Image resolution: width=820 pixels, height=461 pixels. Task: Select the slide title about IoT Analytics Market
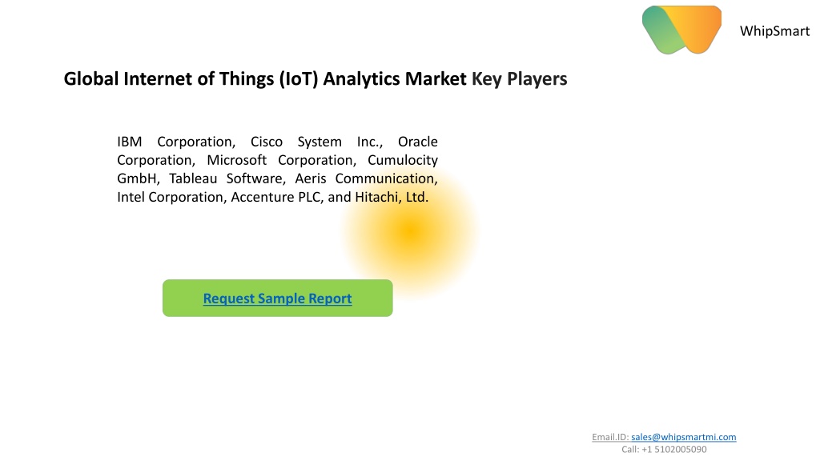[x=316, y=79]
